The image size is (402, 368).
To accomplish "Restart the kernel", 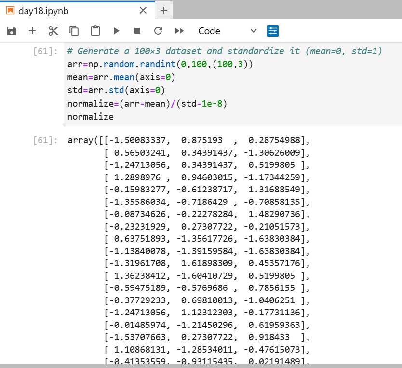I will (x=158, y=30).
